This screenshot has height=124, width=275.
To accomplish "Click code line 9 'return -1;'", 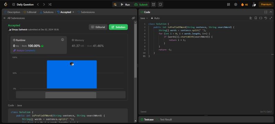I will (165, 49).
